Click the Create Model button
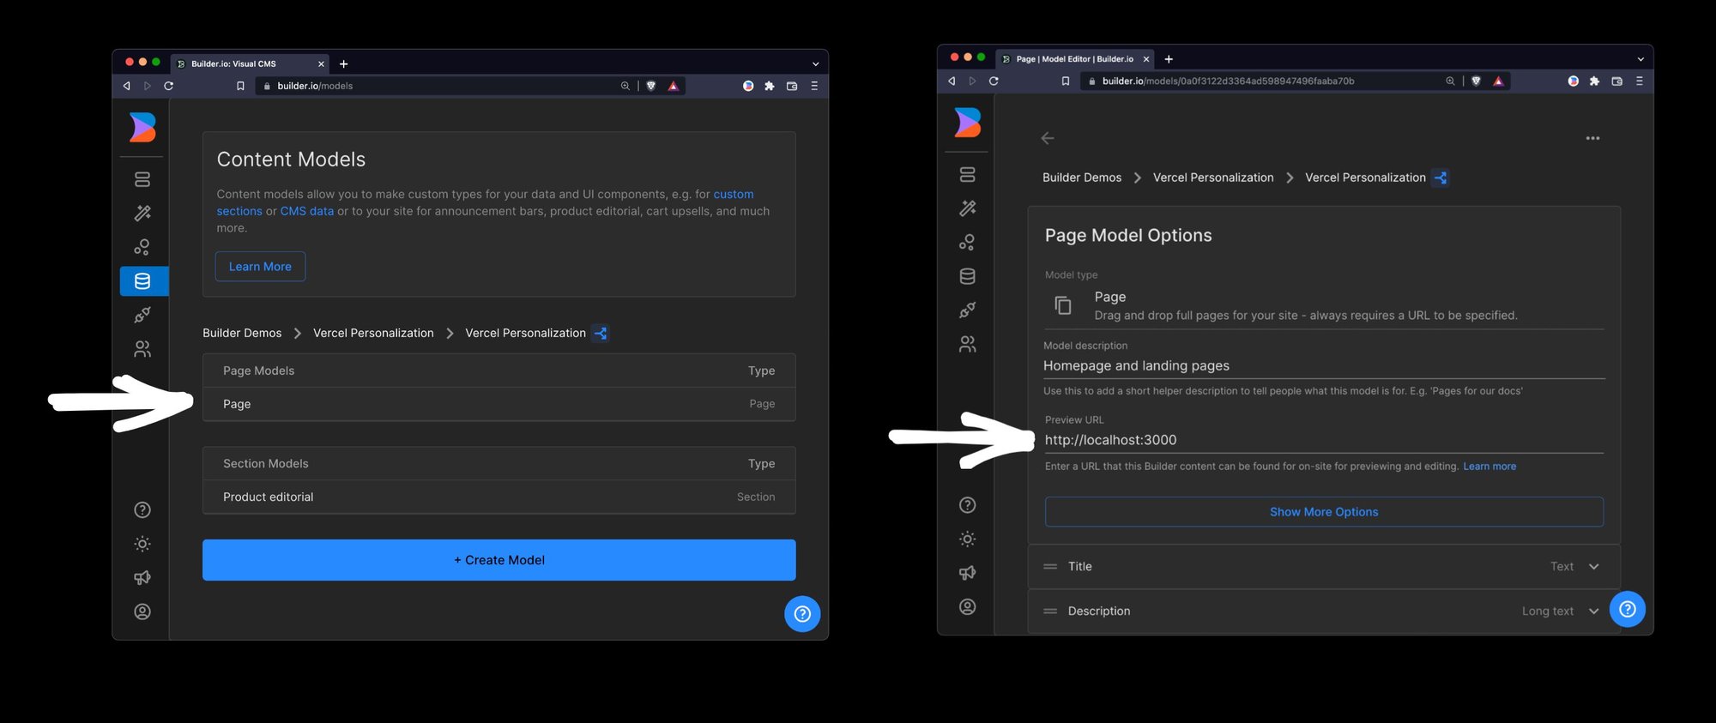 tap(499, 560)
